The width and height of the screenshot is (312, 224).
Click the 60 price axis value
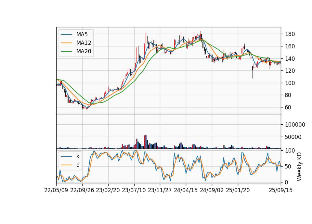click(288, 107)
